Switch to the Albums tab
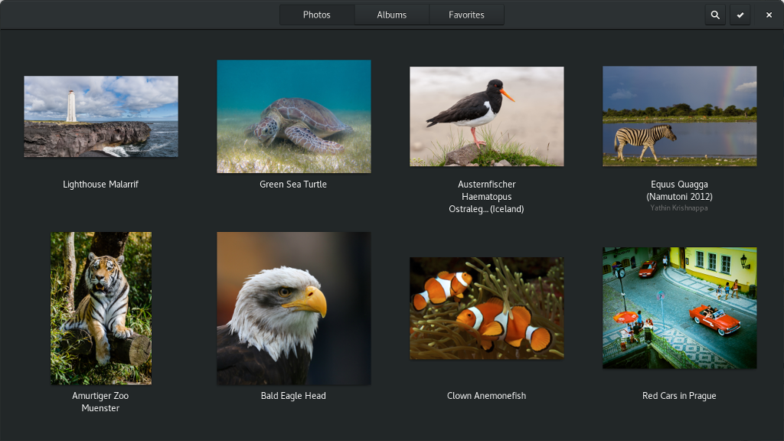This screenshot has height=441, width=784. tap(391, 15)
